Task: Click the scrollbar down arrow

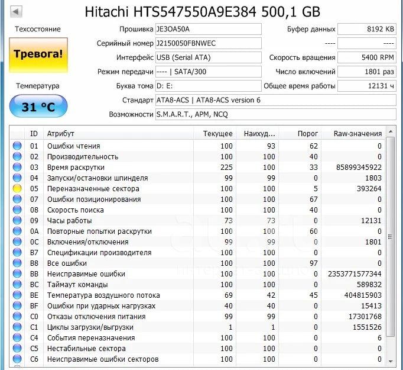Action: (x=391, y=362)
